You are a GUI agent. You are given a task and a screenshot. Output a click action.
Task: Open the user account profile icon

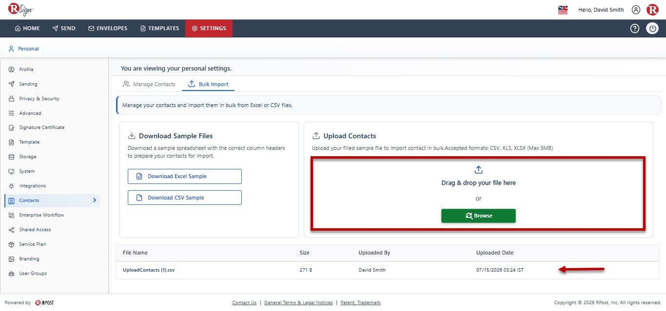636,10
